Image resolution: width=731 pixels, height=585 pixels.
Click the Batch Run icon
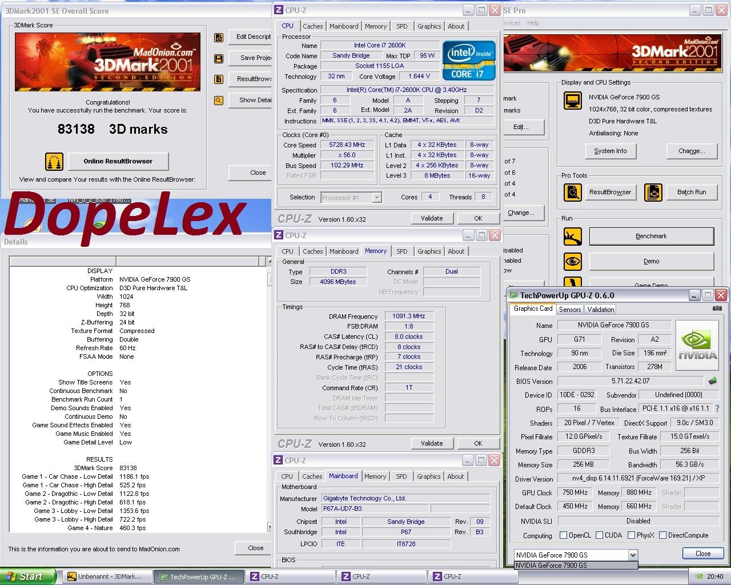pos(653,192)
